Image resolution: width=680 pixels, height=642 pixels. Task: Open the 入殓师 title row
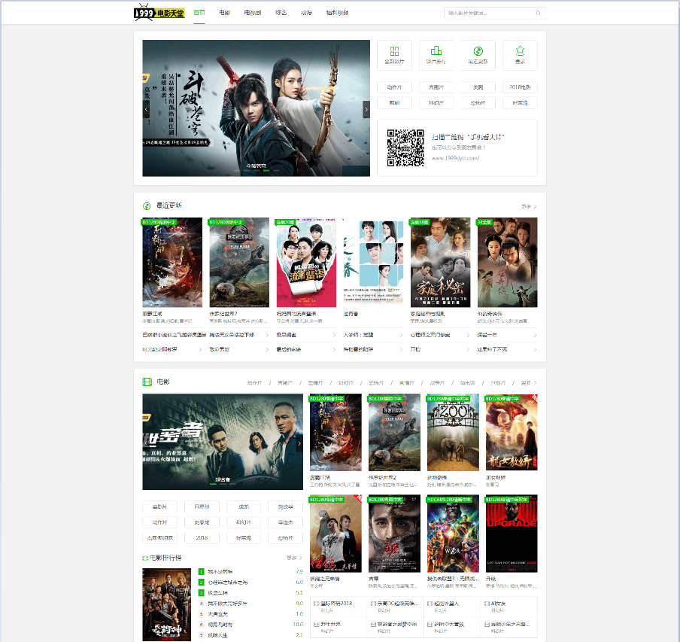(x=373, y=335)
